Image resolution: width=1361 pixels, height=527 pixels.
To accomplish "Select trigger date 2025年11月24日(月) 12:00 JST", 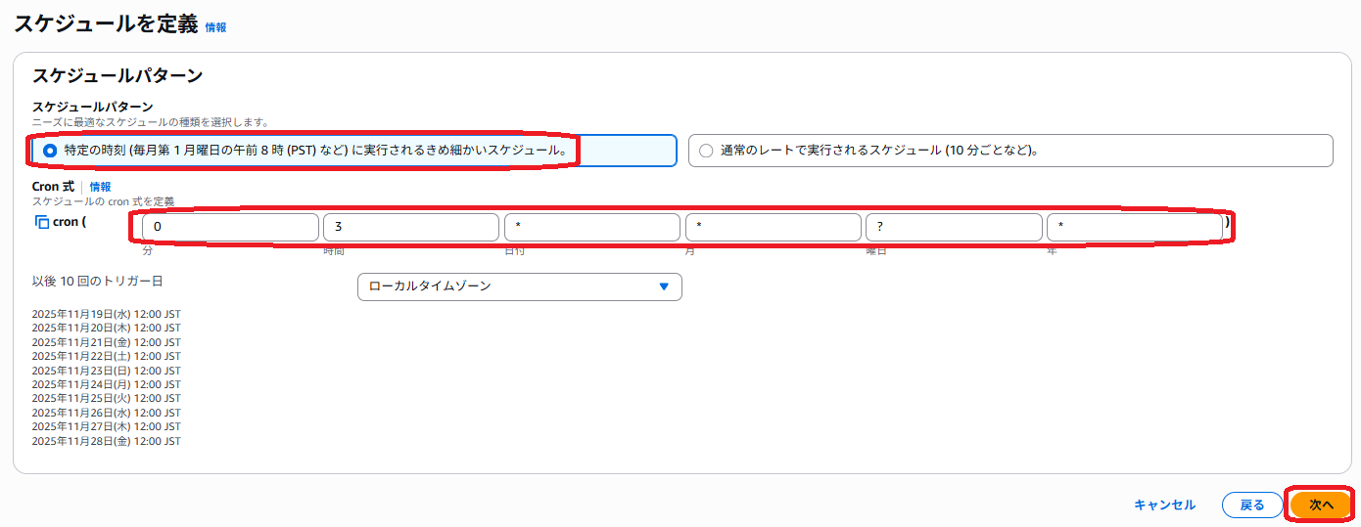I will click(106, 384).
